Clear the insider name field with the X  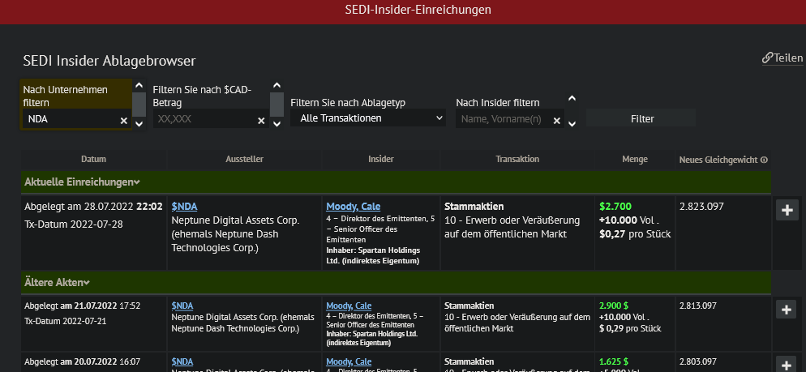557,120
